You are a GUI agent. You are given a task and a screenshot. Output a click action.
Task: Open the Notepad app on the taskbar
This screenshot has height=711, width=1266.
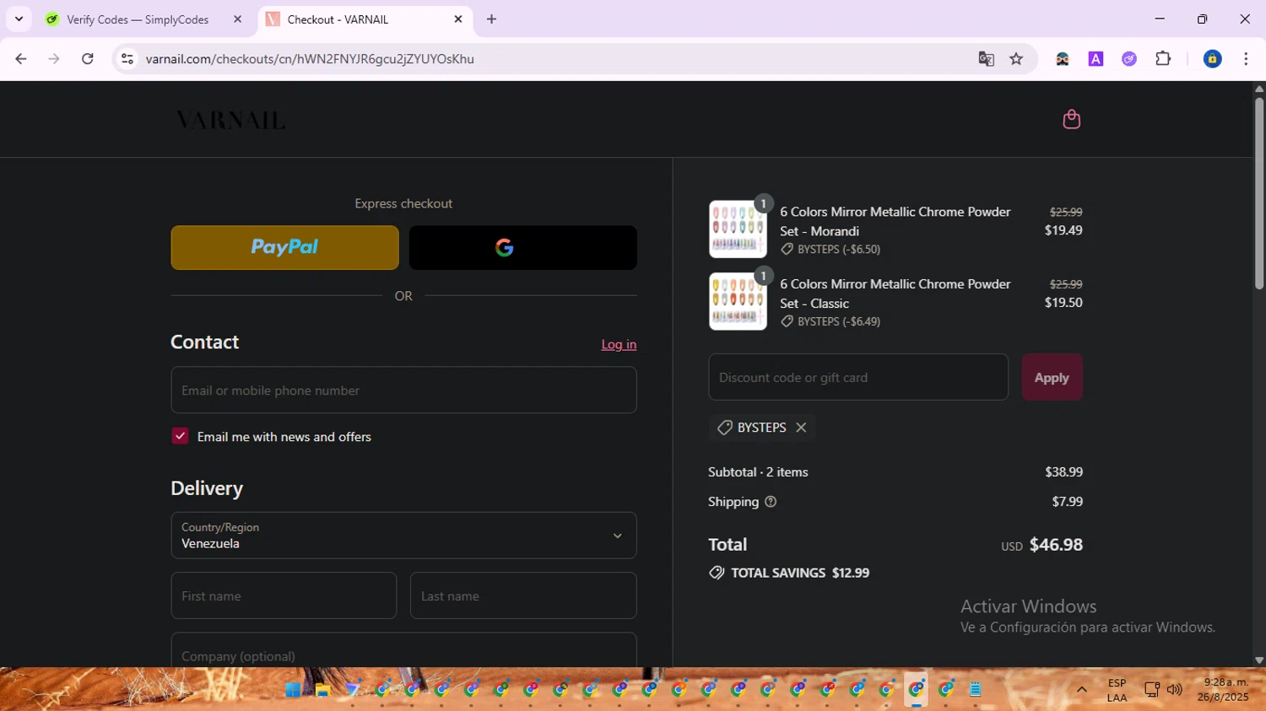976,689
